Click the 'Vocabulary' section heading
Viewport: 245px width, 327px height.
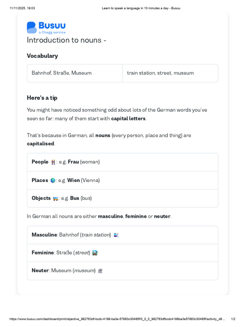[42, 56]
